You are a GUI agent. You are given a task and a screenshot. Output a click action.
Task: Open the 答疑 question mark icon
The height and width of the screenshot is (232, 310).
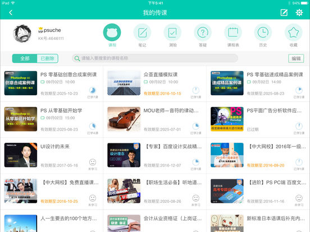point(203,33)
